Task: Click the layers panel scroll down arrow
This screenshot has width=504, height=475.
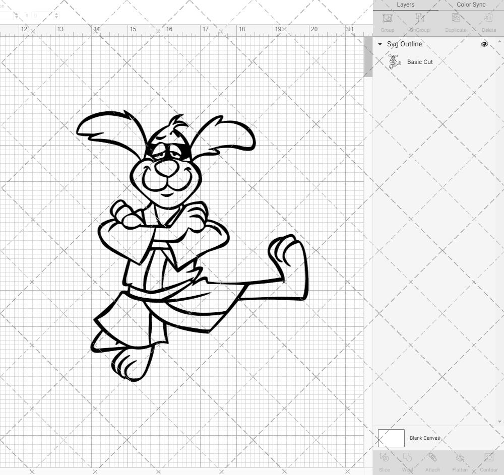Action: tap(499, 422)
